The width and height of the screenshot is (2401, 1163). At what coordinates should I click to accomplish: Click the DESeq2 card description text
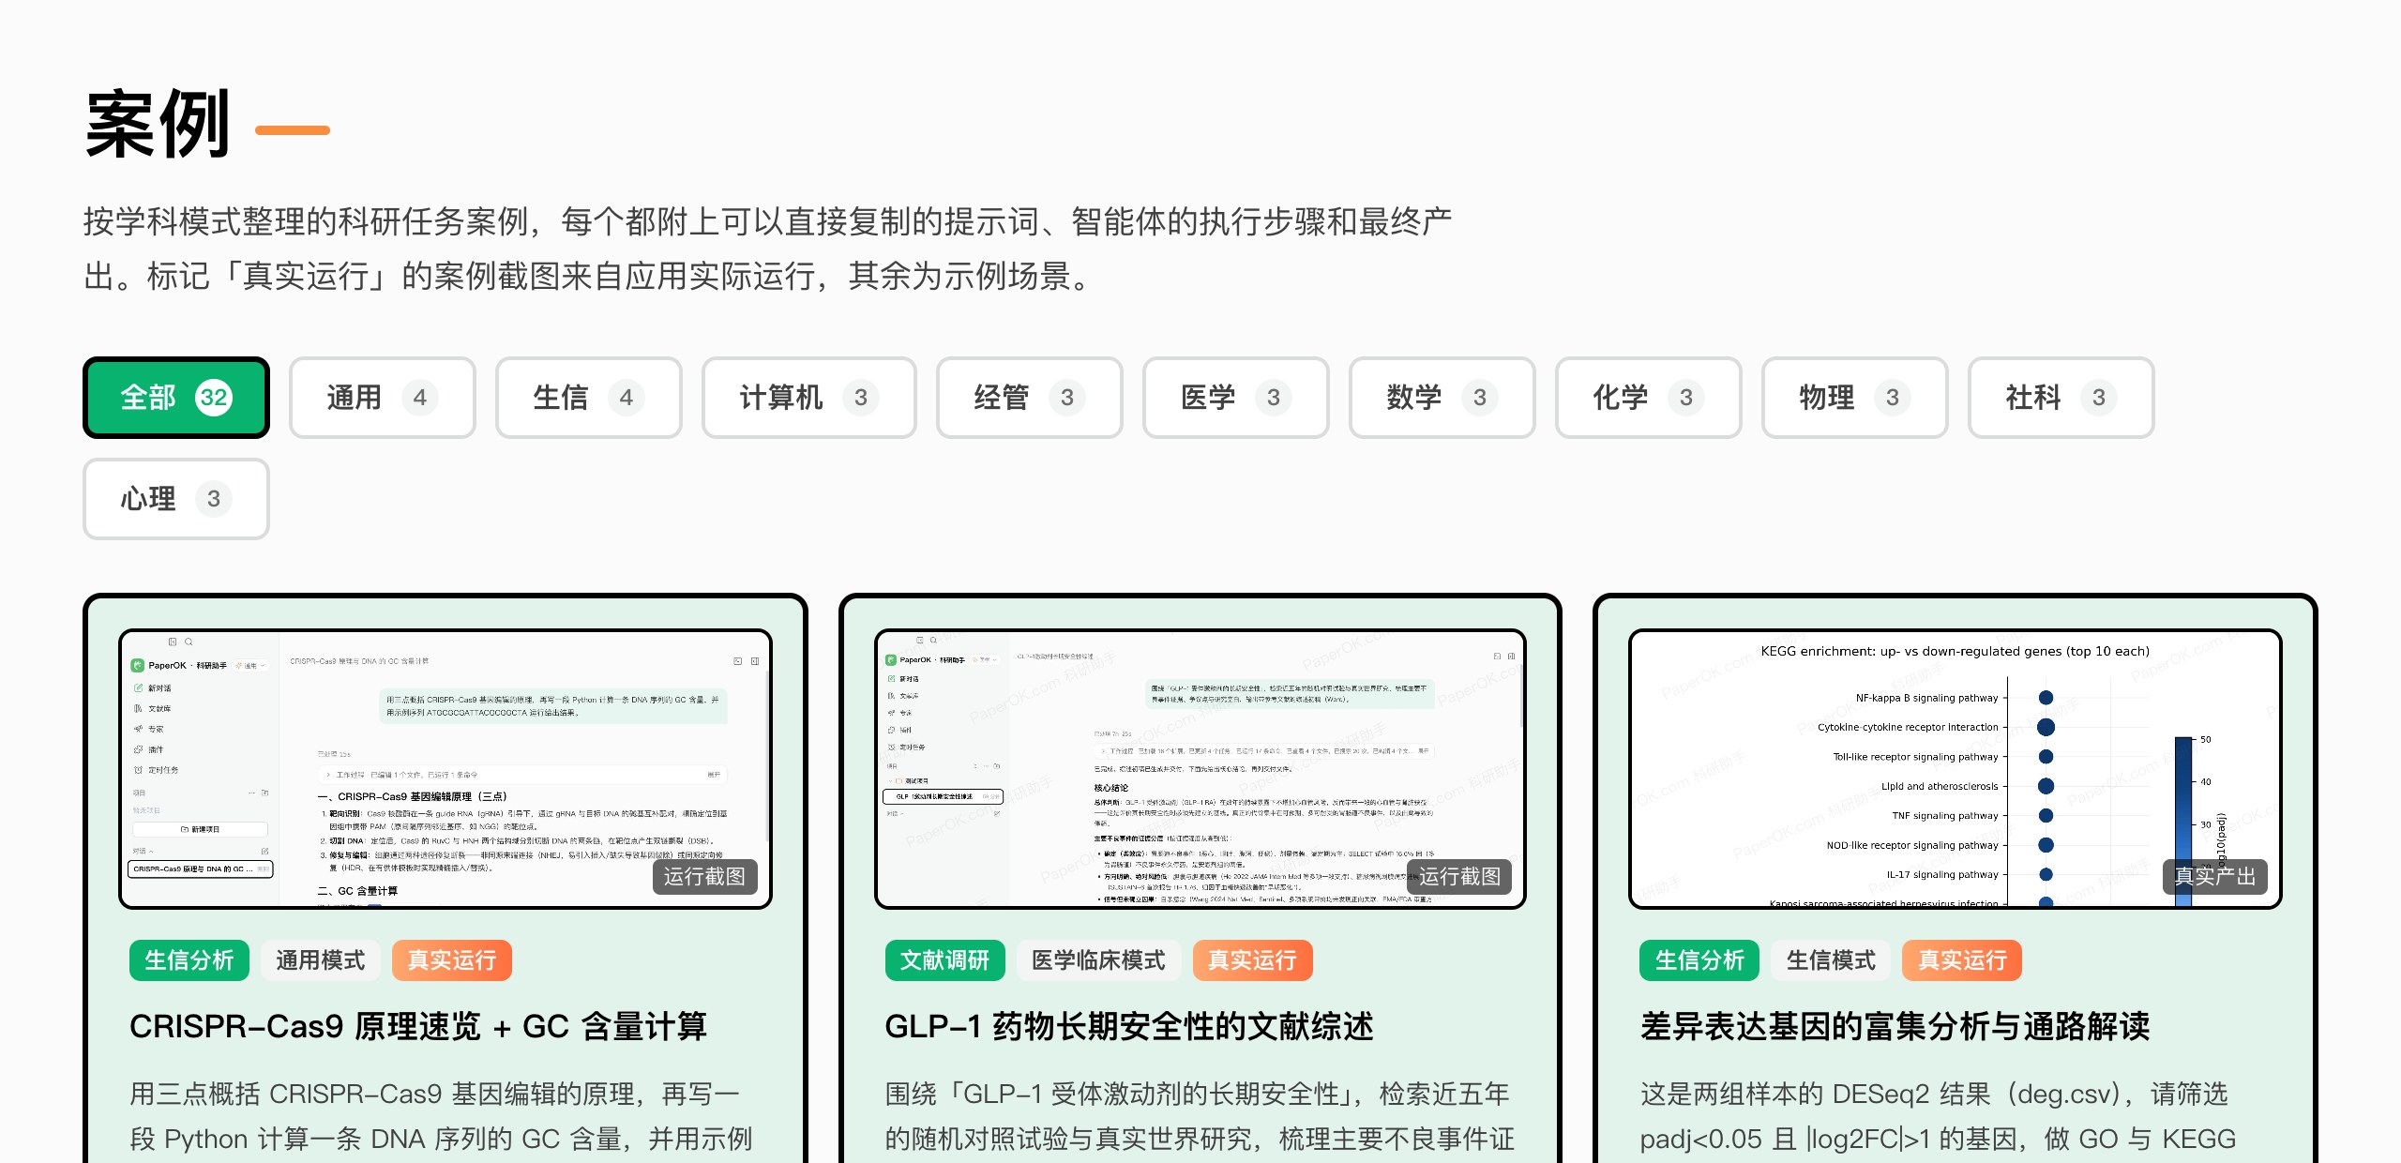[1938, 1116]
